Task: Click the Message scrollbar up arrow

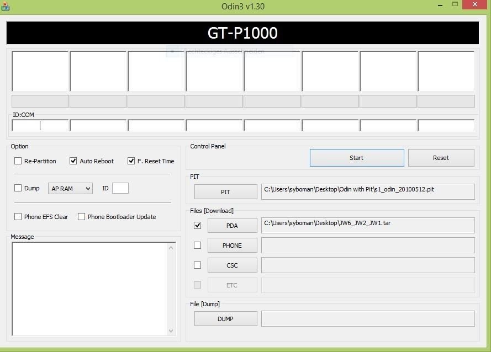Action: 171,248
